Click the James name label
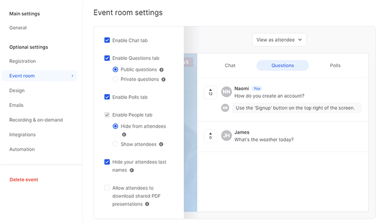Screen dimensions: 382x223 [x=242, y=132]
